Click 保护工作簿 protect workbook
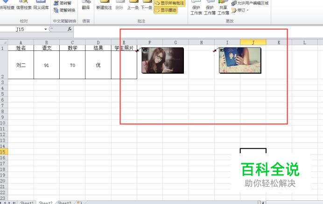 click(x=210, y=8)
